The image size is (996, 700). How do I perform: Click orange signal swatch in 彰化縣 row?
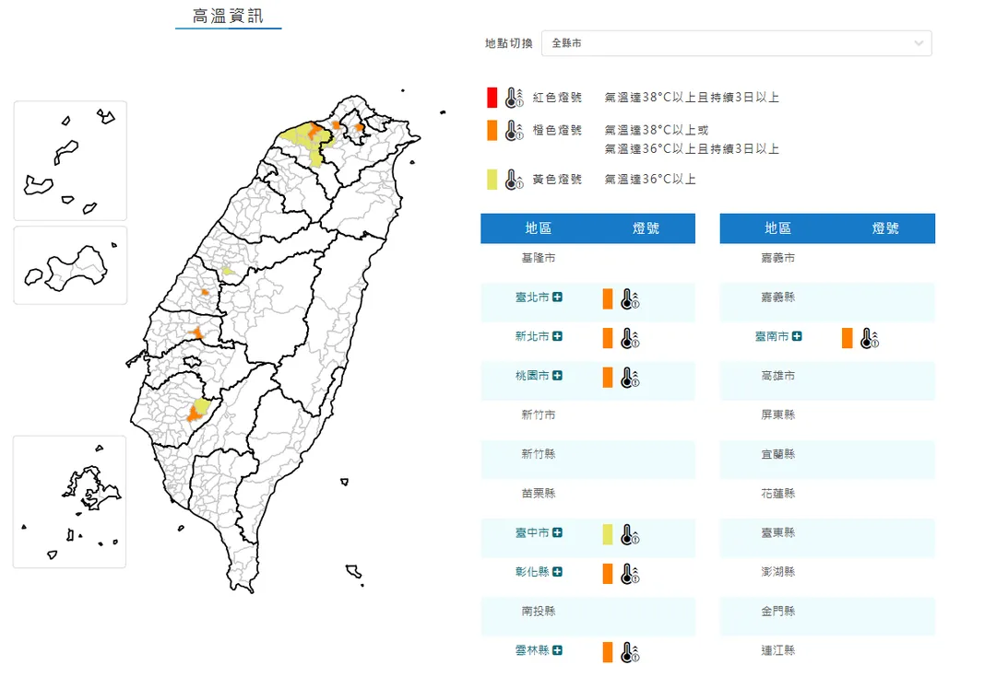(608, 574)
